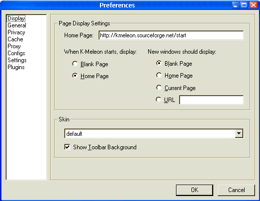The image size is (260, 201).
Task: Confirm changes with OK button
Action: coord(194,190)
